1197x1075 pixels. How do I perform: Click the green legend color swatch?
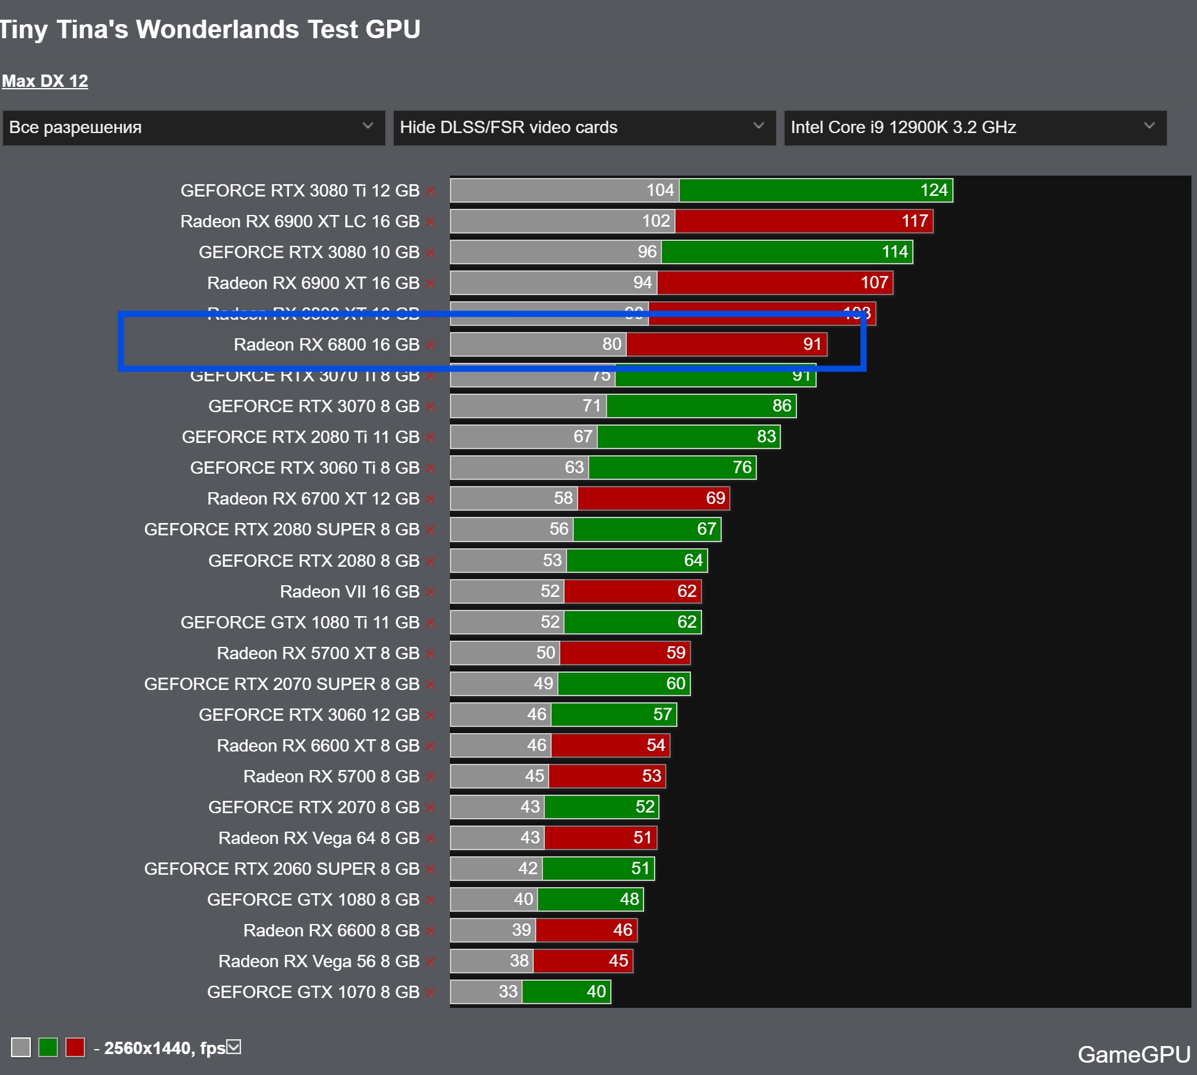pyautogui.click(x=48, y=1047)
